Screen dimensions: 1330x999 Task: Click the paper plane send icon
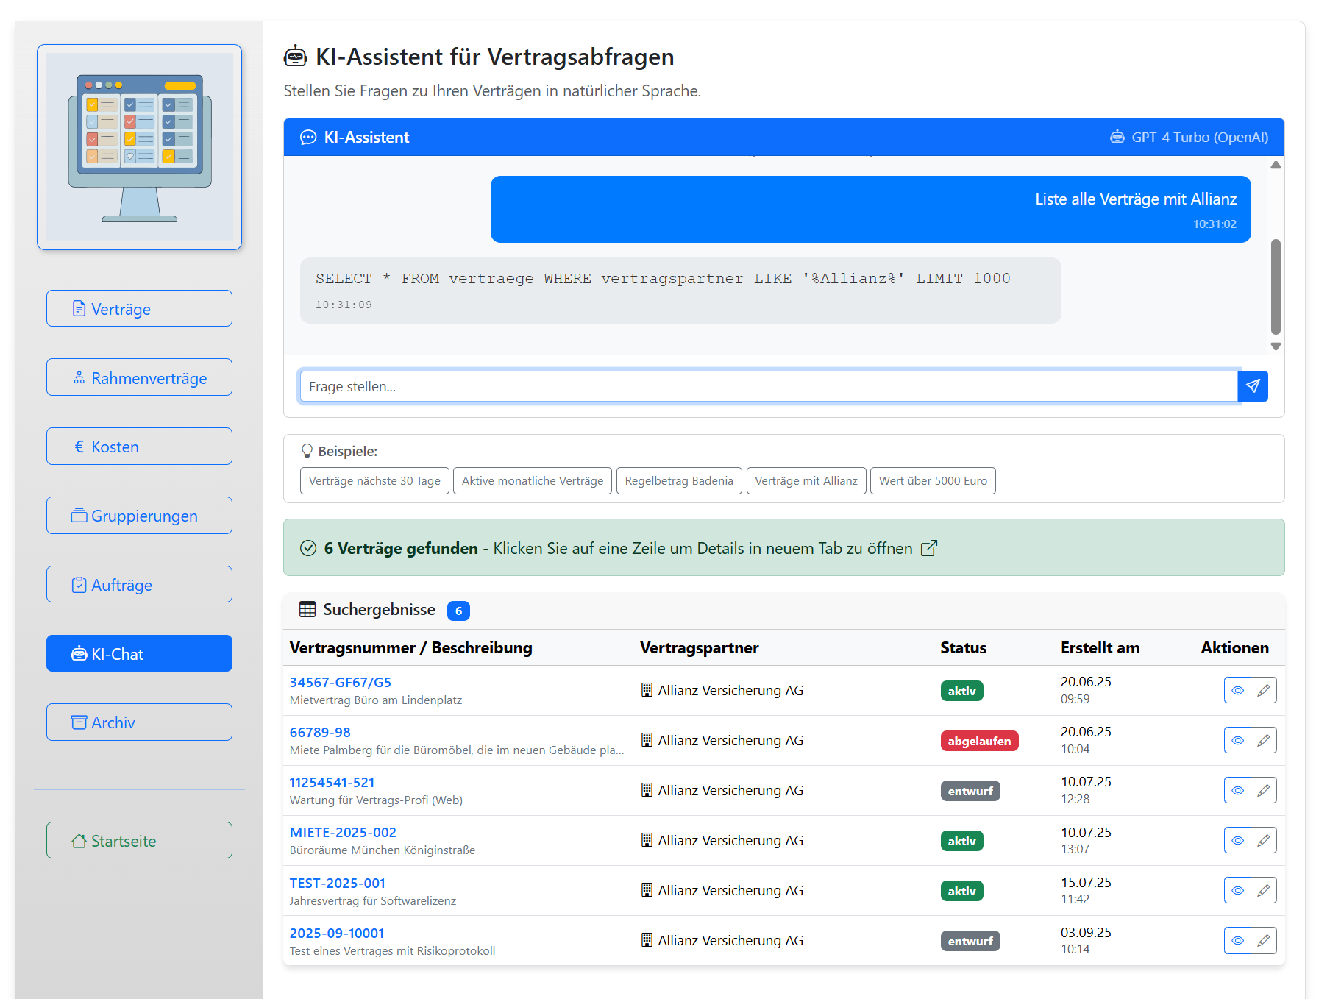pyautogui.click(x=1253, y=385)
